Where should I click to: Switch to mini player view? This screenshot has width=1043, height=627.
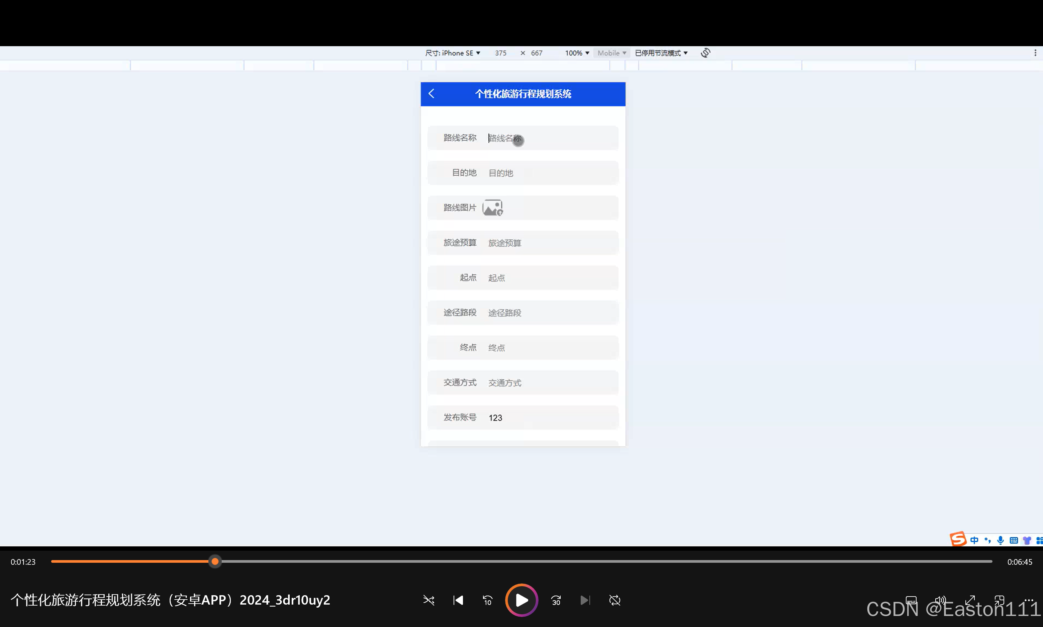999,600
